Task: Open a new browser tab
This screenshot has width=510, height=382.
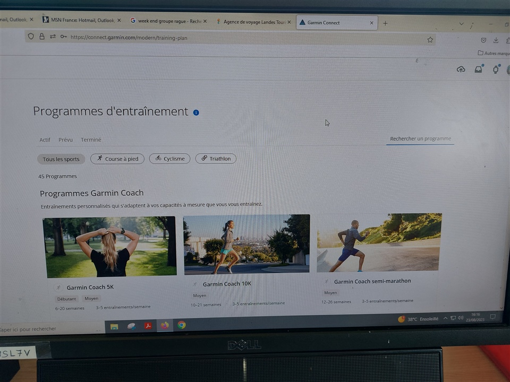Action: tap(385, 23)
